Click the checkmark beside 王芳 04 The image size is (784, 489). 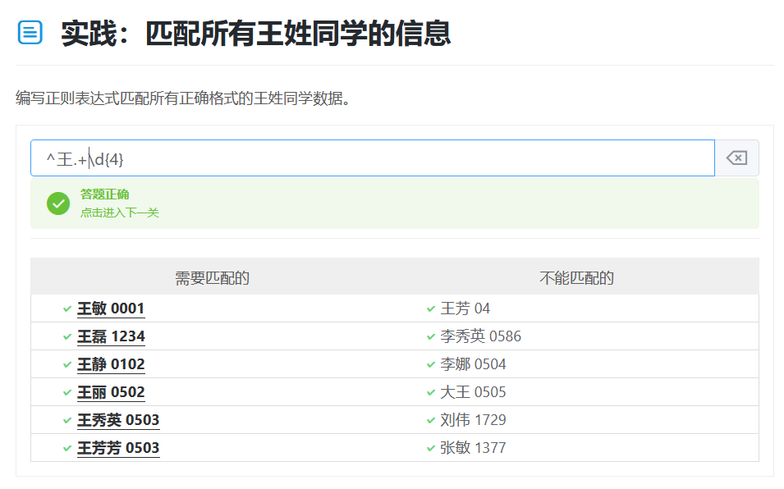tap(431, 308)
